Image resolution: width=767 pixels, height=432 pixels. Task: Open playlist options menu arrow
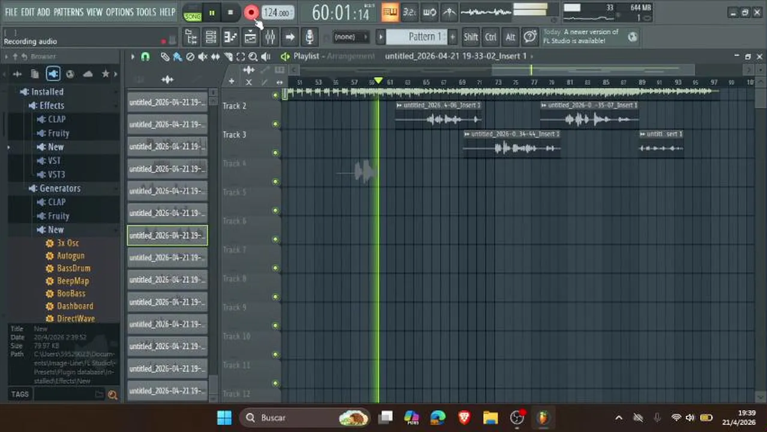(x=133, y=56)
